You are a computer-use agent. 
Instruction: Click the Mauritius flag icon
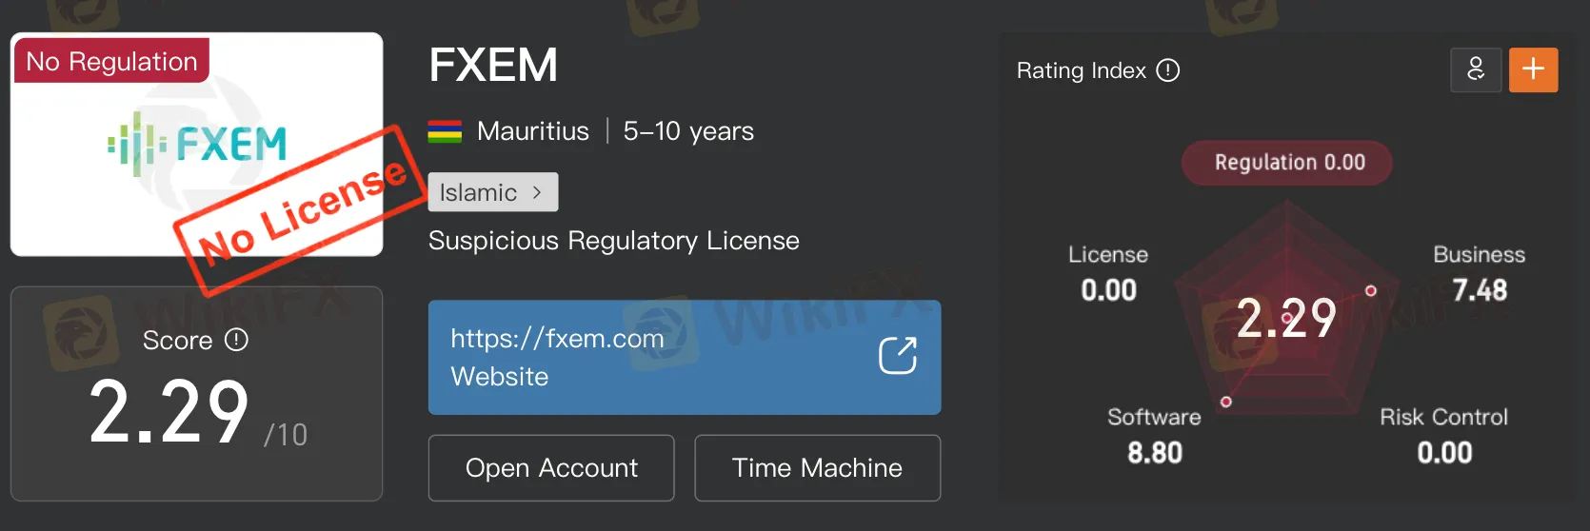click(x=445, y=131)
